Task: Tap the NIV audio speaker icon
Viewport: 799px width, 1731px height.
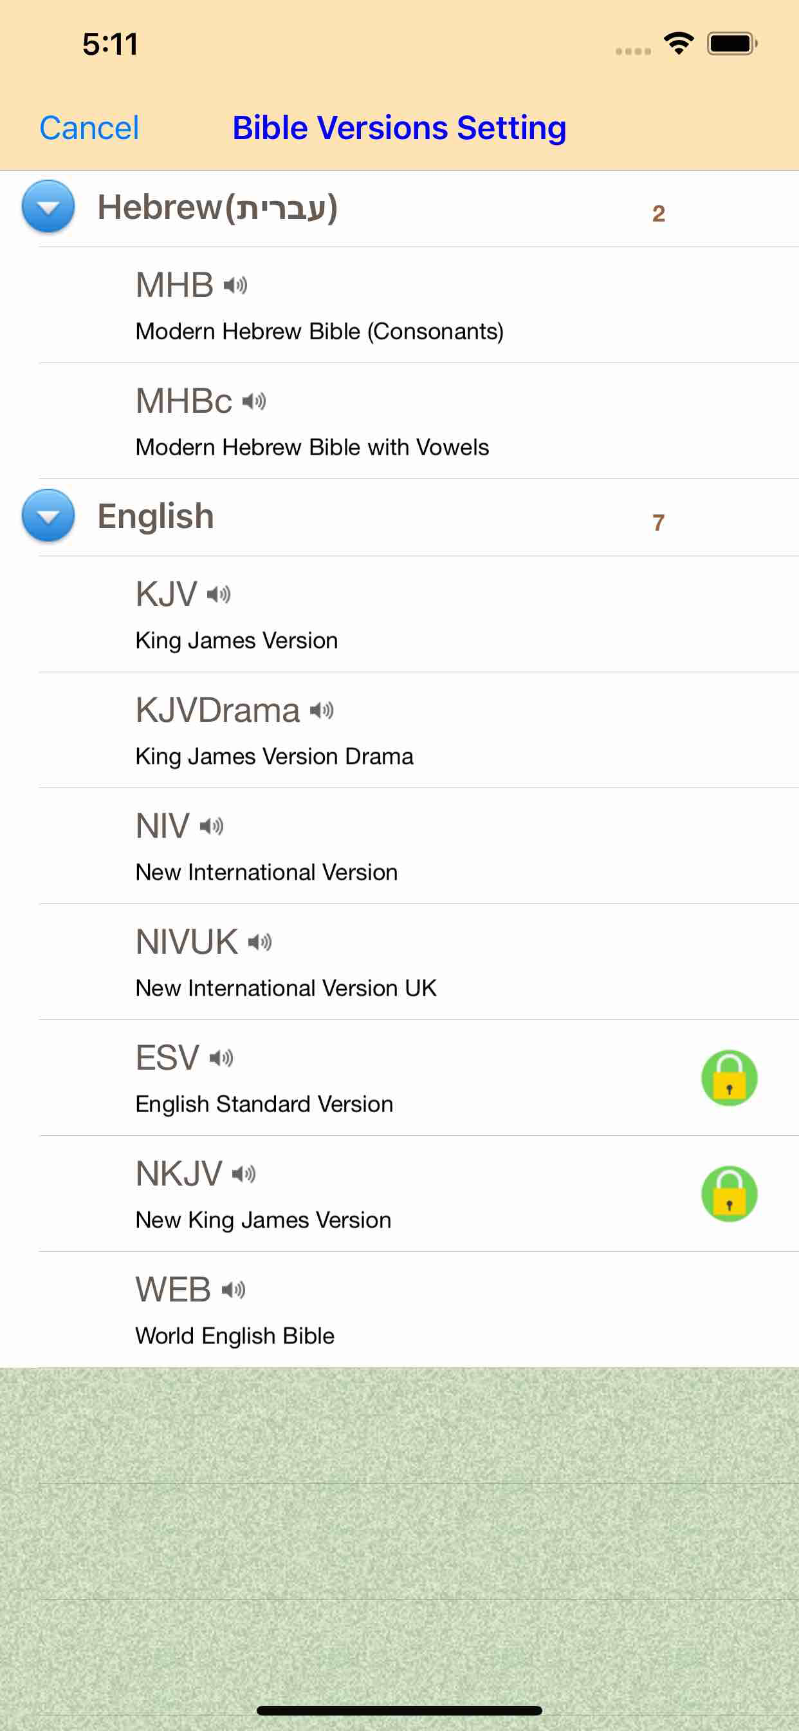Action: click(x=212, y=826)
